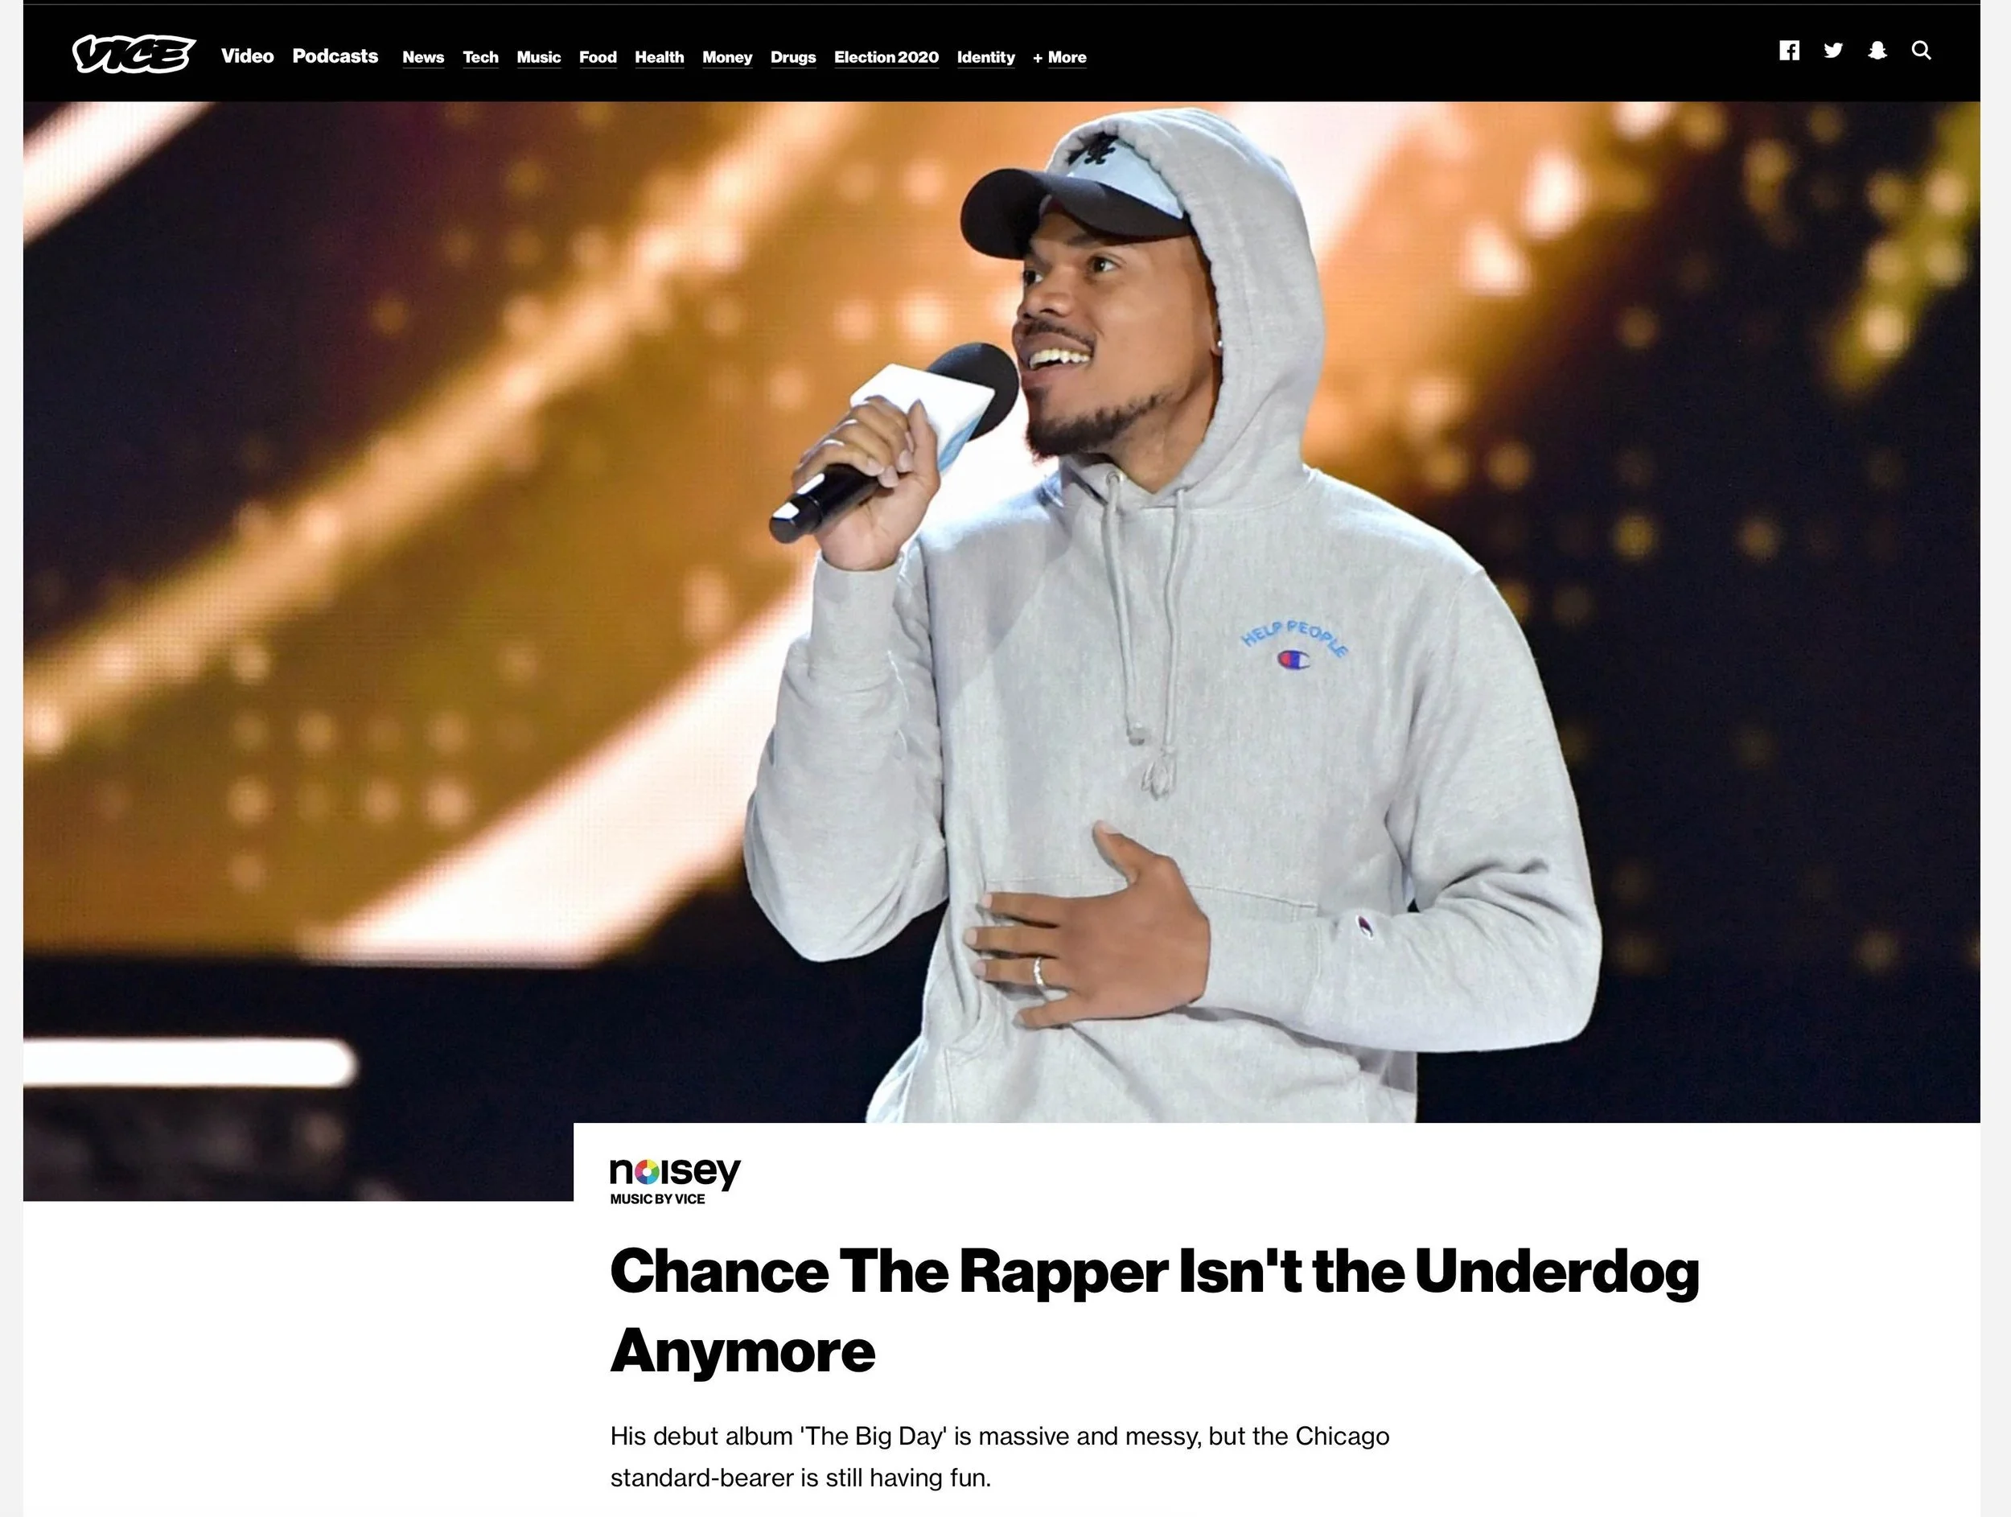This screenshot has height=1517, width=2011.
Task: Open the Drugs section
Action: [794, 57]
